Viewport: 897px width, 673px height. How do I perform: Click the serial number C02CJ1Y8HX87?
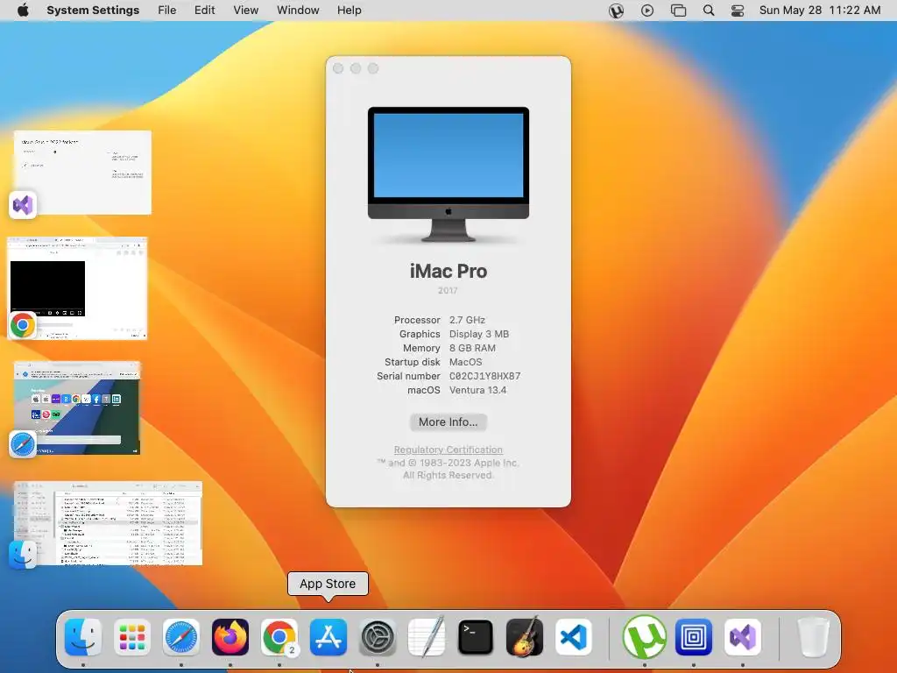coord(484,376)
